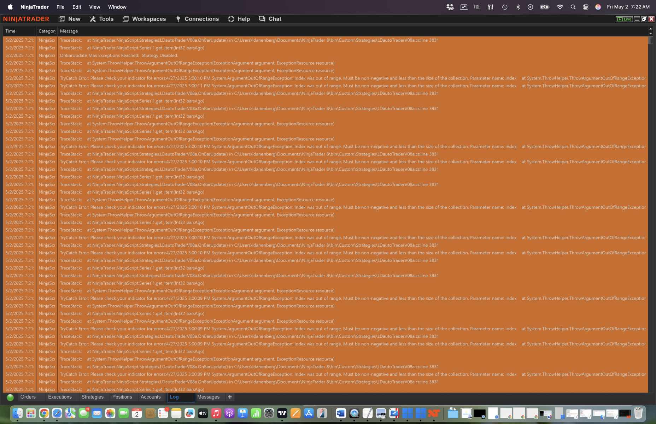Open the Trash in the dock
656x424 pixels.
[x=638, y=413]
